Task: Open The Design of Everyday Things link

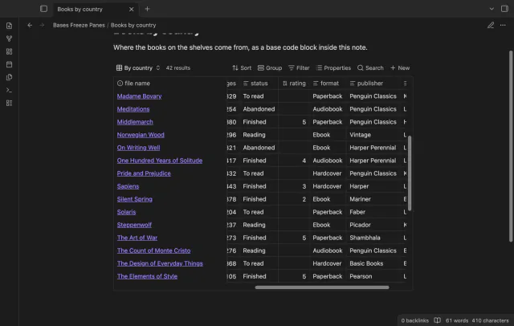Action: click(160, 263)
